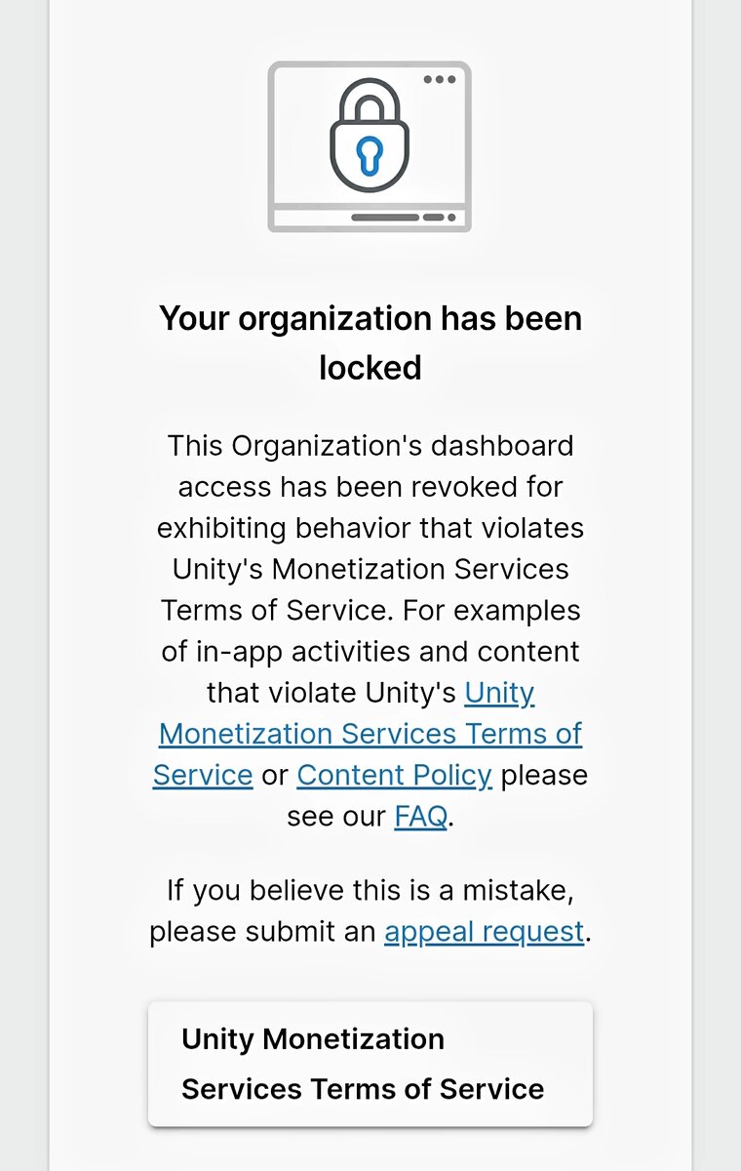Click the "This Organization's dashboard" paragraph text

coord(370,446)
